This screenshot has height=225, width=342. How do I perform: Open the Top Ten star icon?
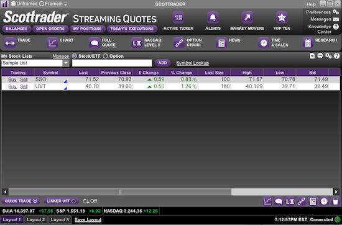click(x=282, y=17)
